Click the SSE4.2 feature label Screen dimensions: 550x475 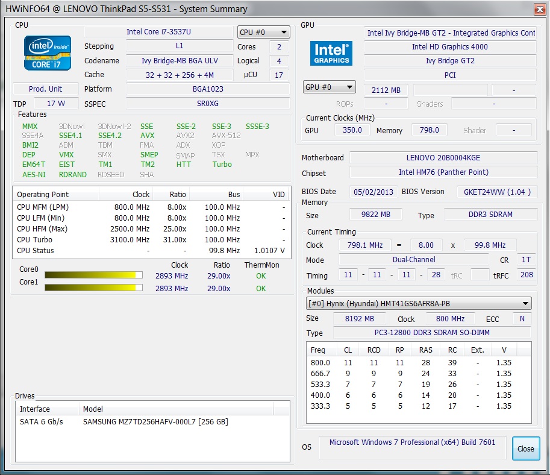click(110, 136)
